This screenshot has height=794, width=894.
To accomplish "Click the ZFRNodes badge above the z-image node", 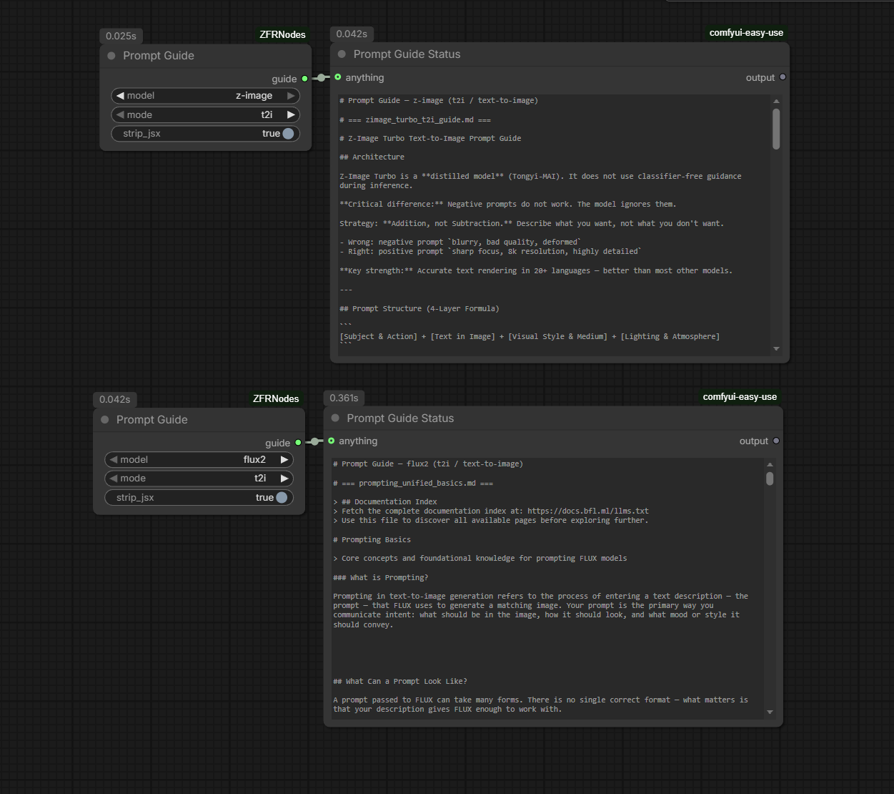I will (282, 34).
